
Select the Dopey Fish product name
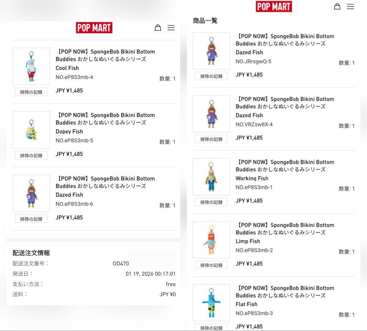(69, 132)
